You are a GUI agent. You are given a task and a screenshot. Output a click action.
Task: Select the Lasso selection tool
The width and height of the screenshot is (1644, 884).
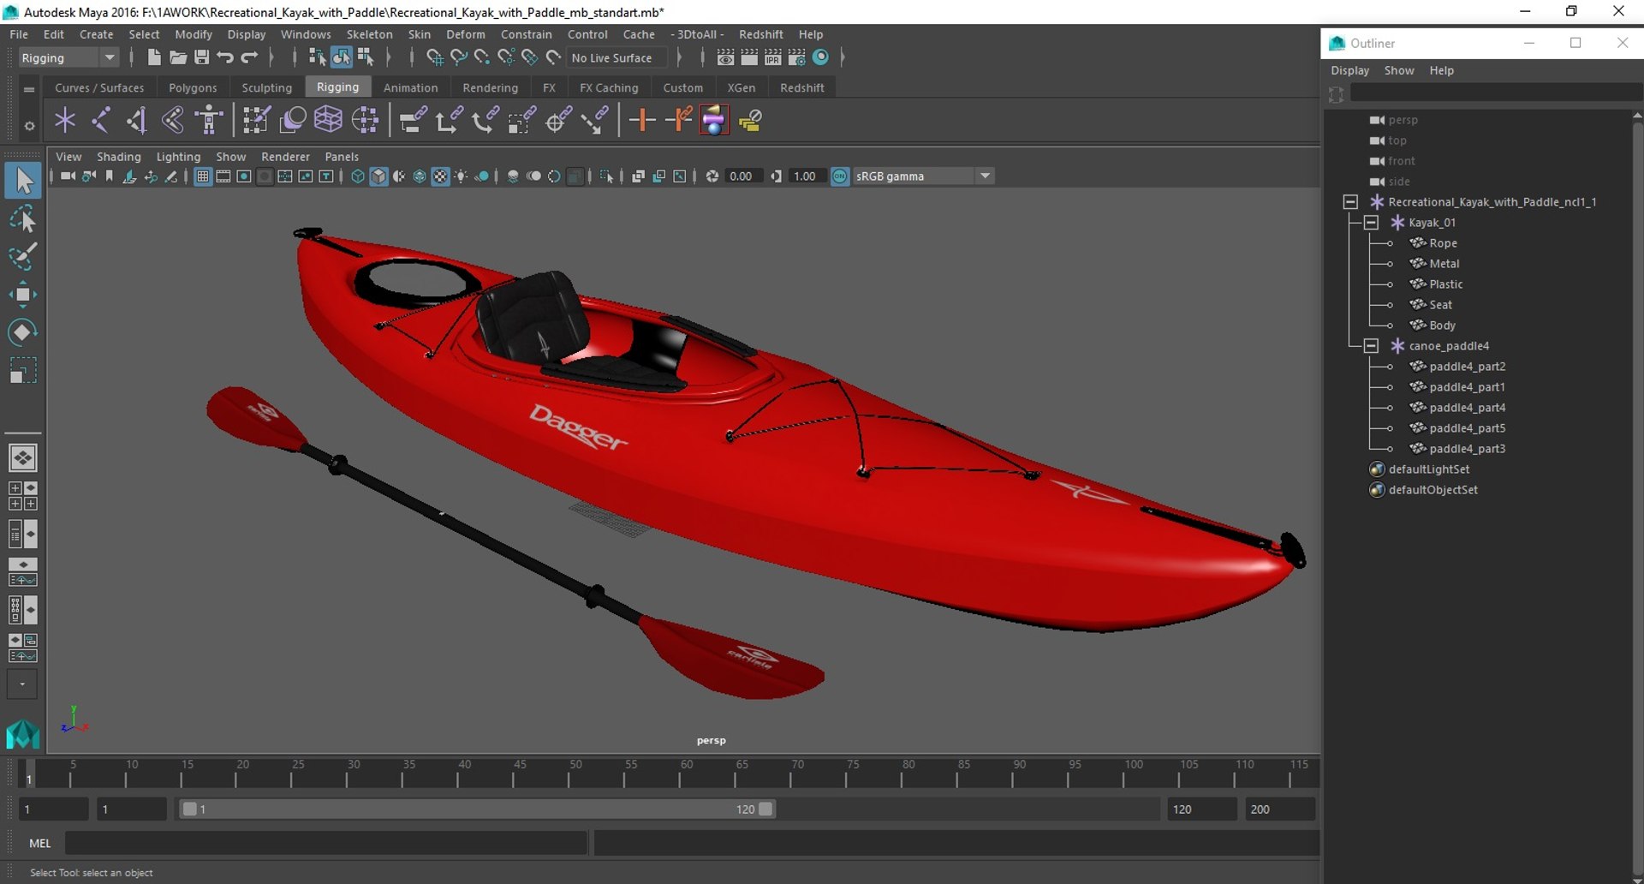[23, 219]
